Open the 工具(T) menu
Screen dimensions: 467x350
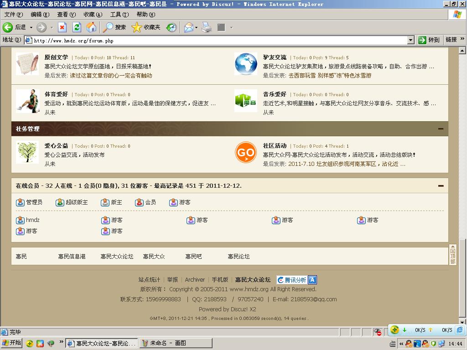click(x=119, y=15)
